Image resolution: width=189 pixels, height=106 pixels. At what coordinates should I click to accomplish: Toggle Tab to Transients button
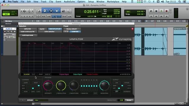pyautogui.click(x=44, y=16)
